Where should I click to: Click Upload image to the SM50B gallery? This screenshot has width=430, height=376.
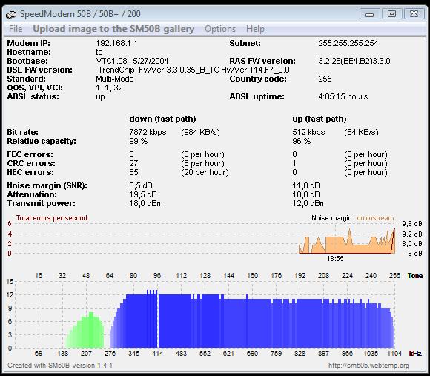[x=113, y=29]
